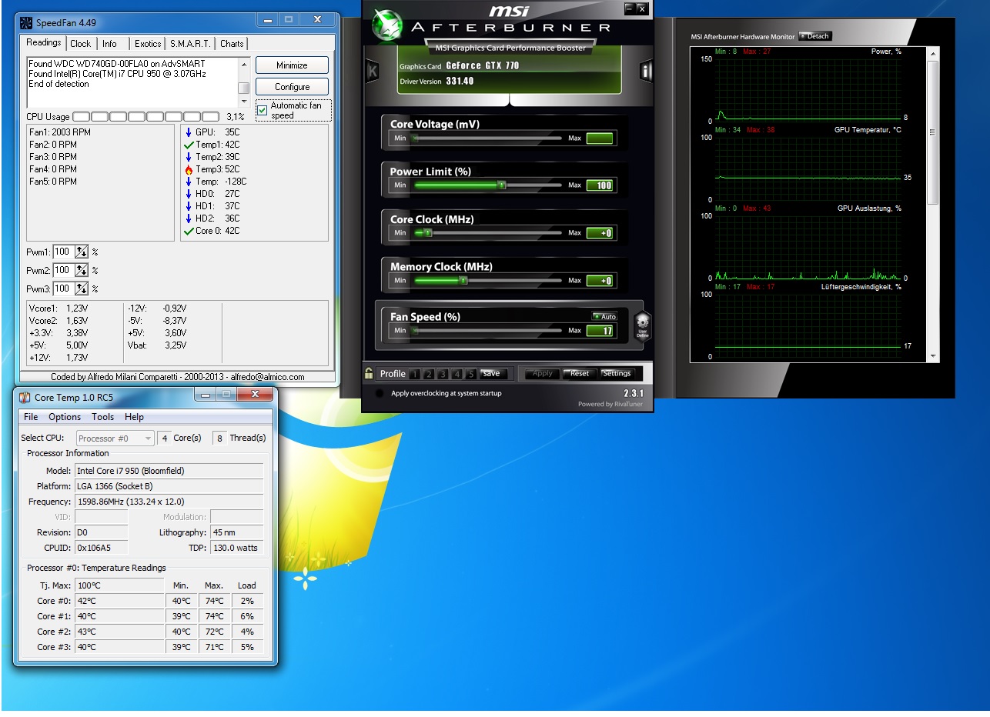
Task: Select the Readings tab
Action: (43, 43)
